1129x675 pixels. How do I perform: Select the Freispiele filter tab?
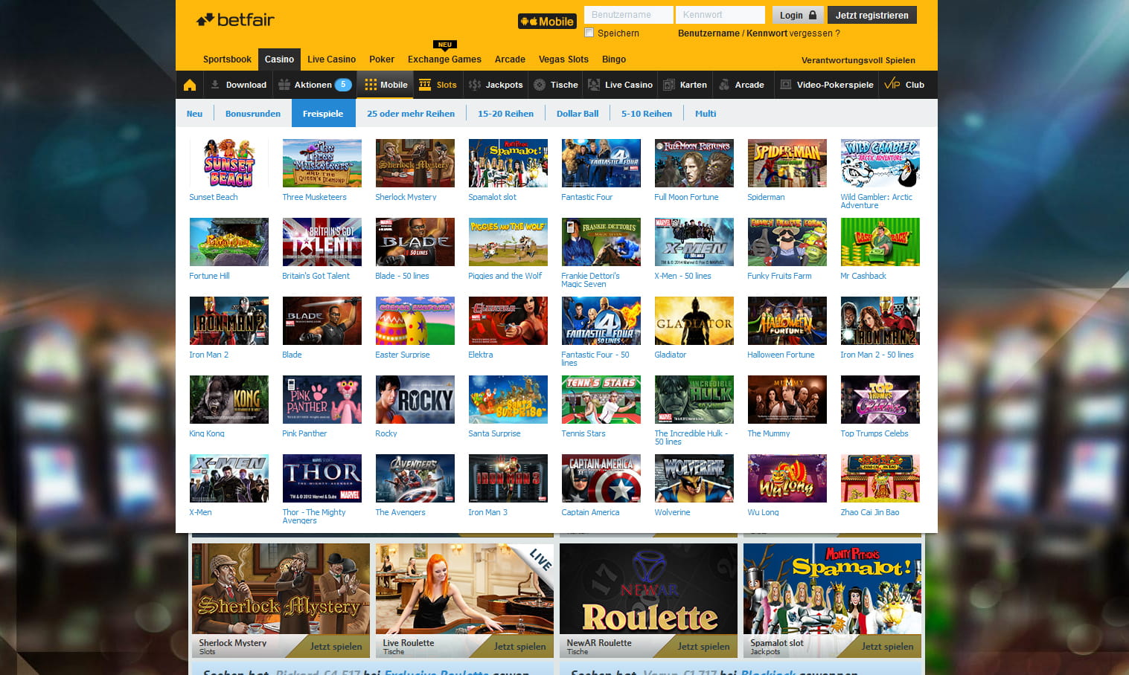click(x=323, y=114)
